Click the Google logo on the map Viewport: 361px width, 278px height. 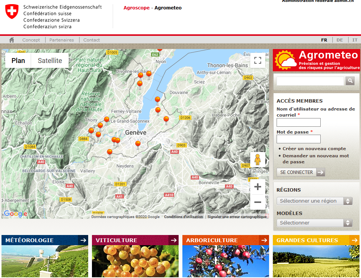(16, 213)
